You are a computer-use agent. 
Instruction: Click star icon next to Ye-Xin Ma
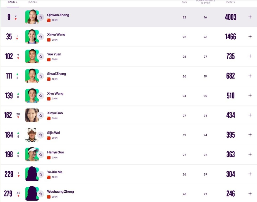click(x=41, y=174)
